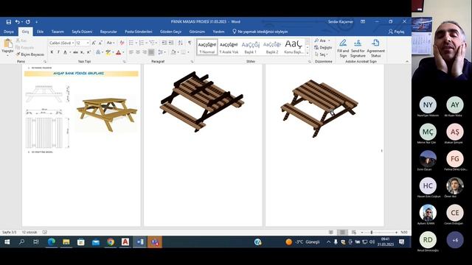Open the font size 12 dropdown
Image resolution: width=472 pixels, height=265 pixels.
tap(88, 43)
